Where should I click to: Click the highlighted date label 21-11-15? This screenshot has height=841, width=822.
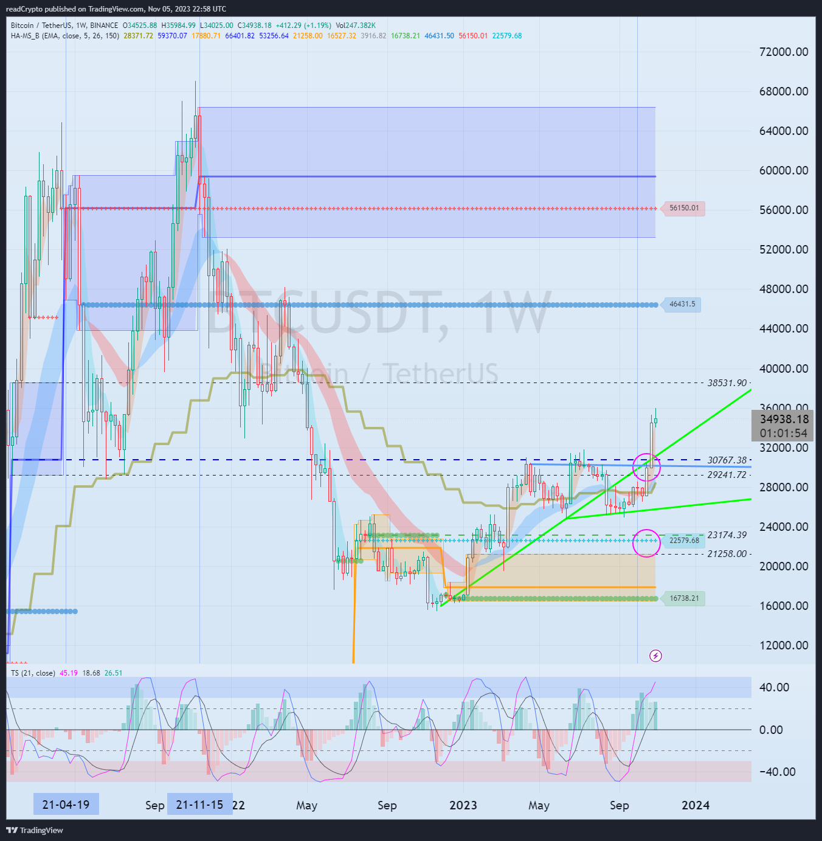point(199,805)
